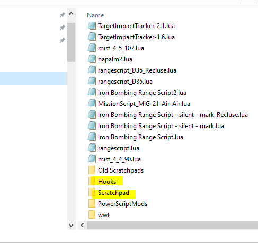
Task: Click the navigation pane scroll down arrow
Action: (x=72, y=226)
